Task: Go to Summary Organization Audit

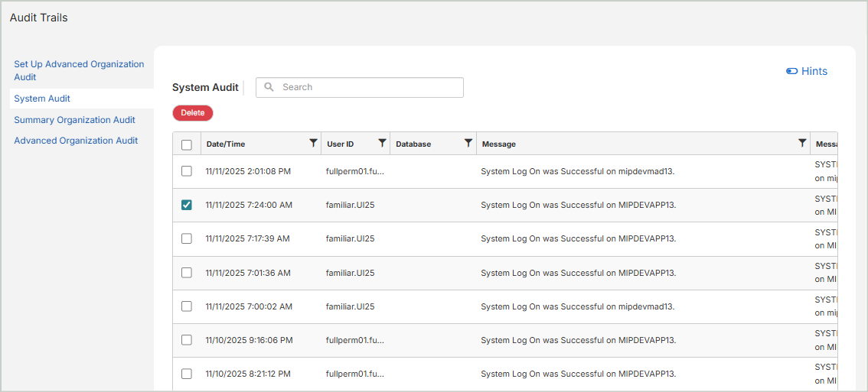Action: click(x=74, y=120)
